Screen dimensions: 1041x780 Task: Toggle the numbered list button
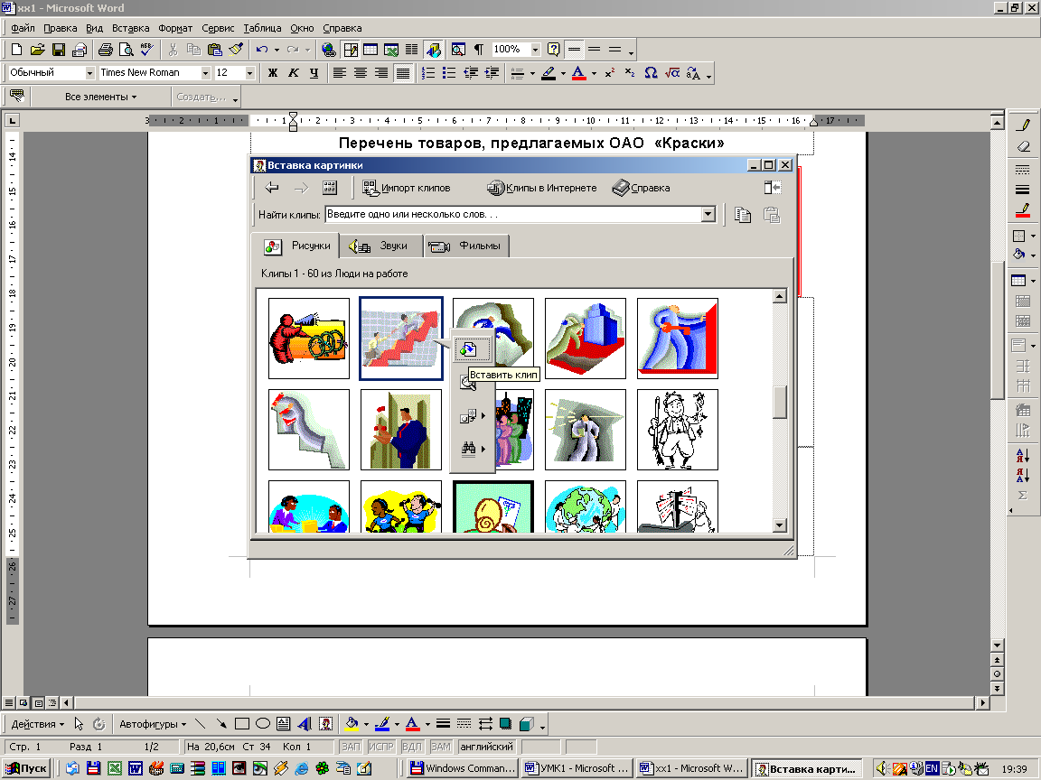[x=428, y=73]
